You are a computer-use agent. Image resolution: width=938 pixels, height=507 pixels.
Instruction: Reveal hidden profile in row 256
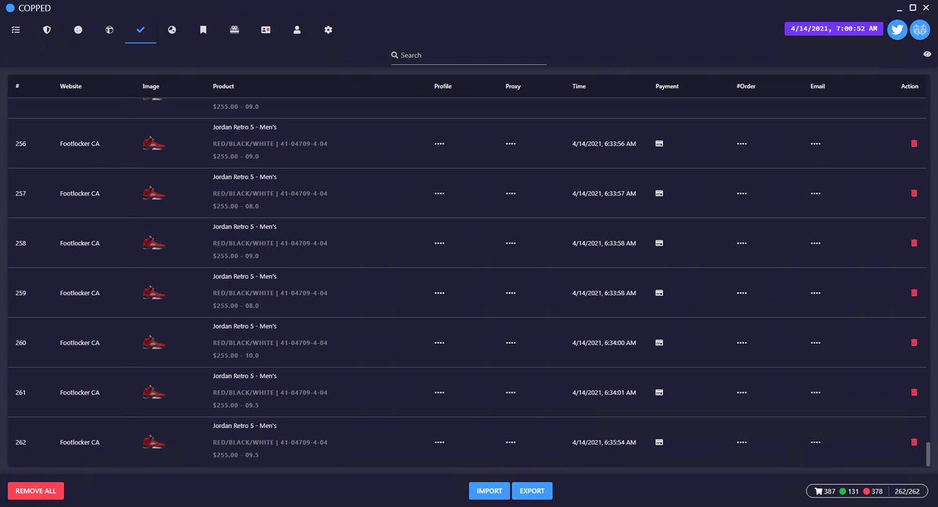pyautogui.click(x=439, y=144)
